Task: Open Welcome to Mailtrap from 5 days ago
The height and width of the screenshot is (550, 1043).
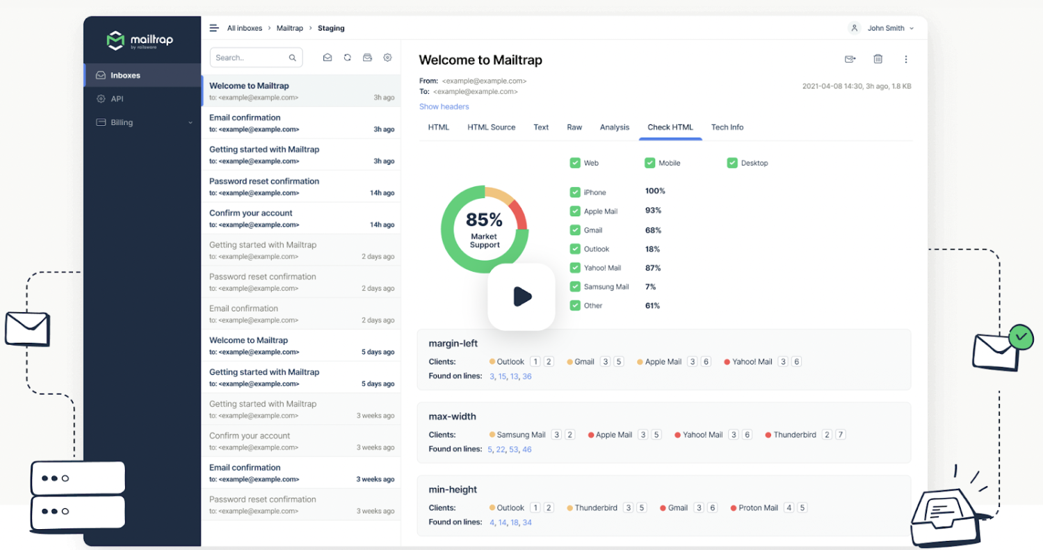Action: (301, 346)
